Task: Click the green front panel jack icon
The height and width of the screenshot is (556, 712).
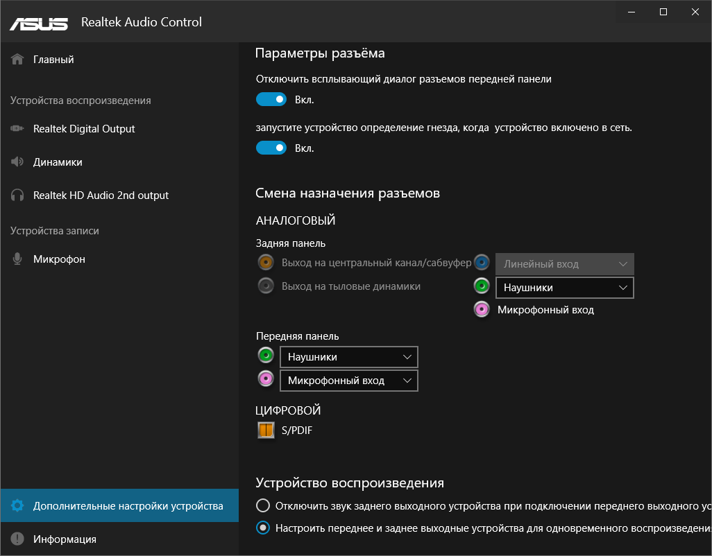Action: coord(266,355)
